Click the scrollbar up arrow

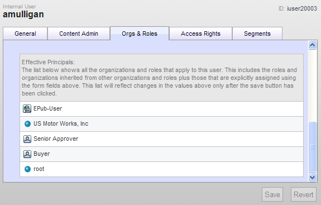pos(312,45)
